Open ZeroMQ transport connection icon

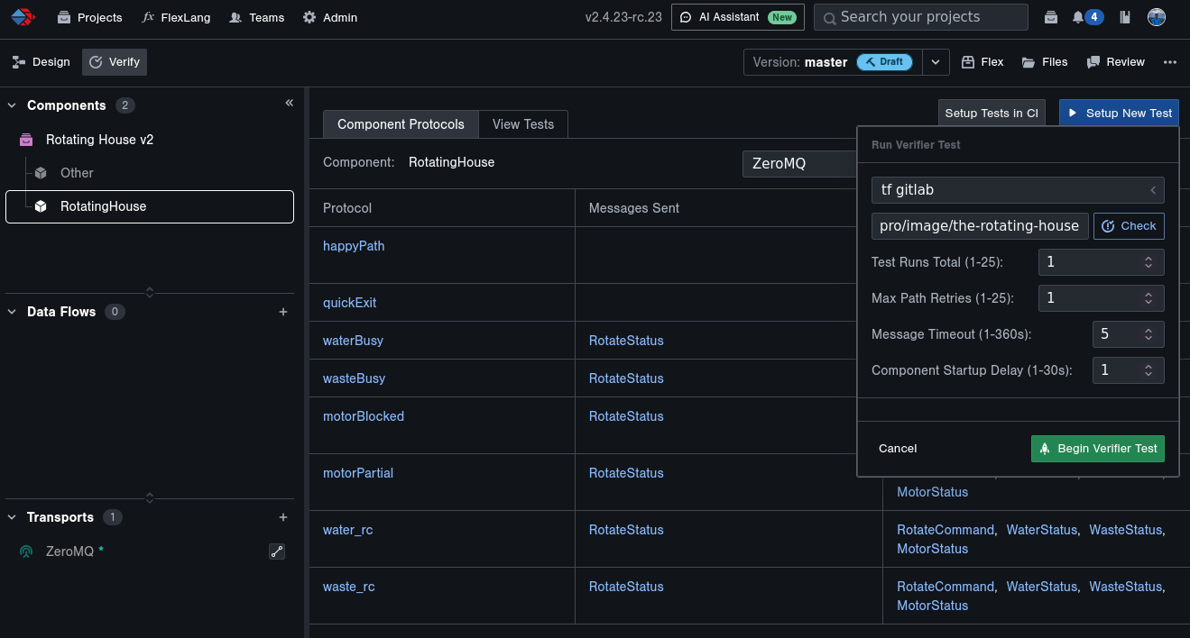(277, 551)
